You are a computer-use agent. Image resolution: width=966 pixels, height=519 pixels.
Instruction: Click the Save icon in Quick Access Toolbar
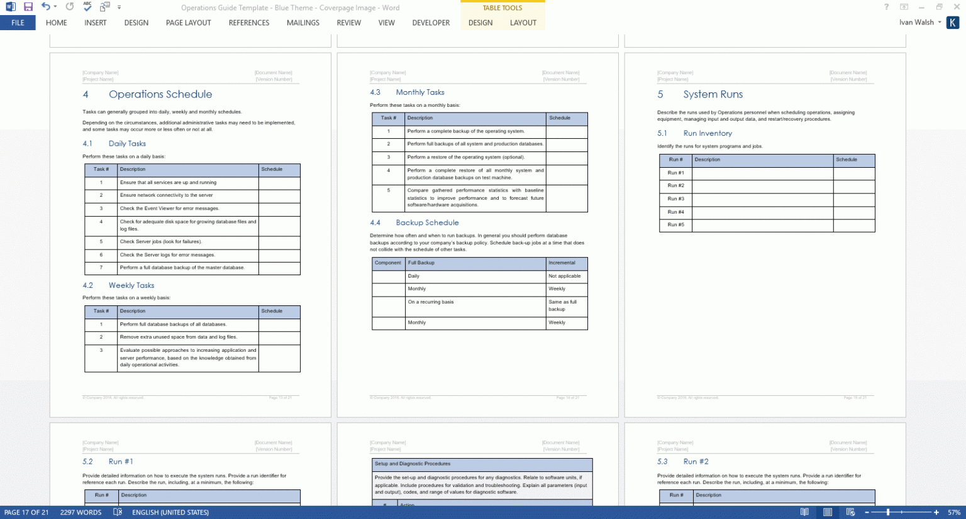(28, 7)
